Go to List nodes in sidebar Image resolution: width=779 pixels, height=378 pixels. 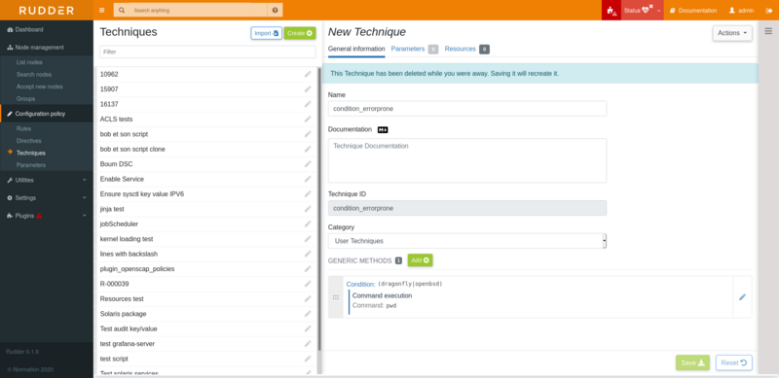click(x=29, y=62)
